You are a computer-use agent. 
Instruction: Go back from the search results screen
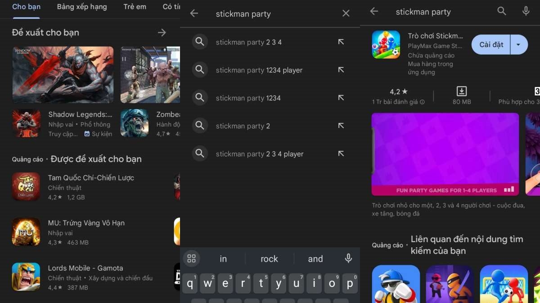click(x=374, y=11)
